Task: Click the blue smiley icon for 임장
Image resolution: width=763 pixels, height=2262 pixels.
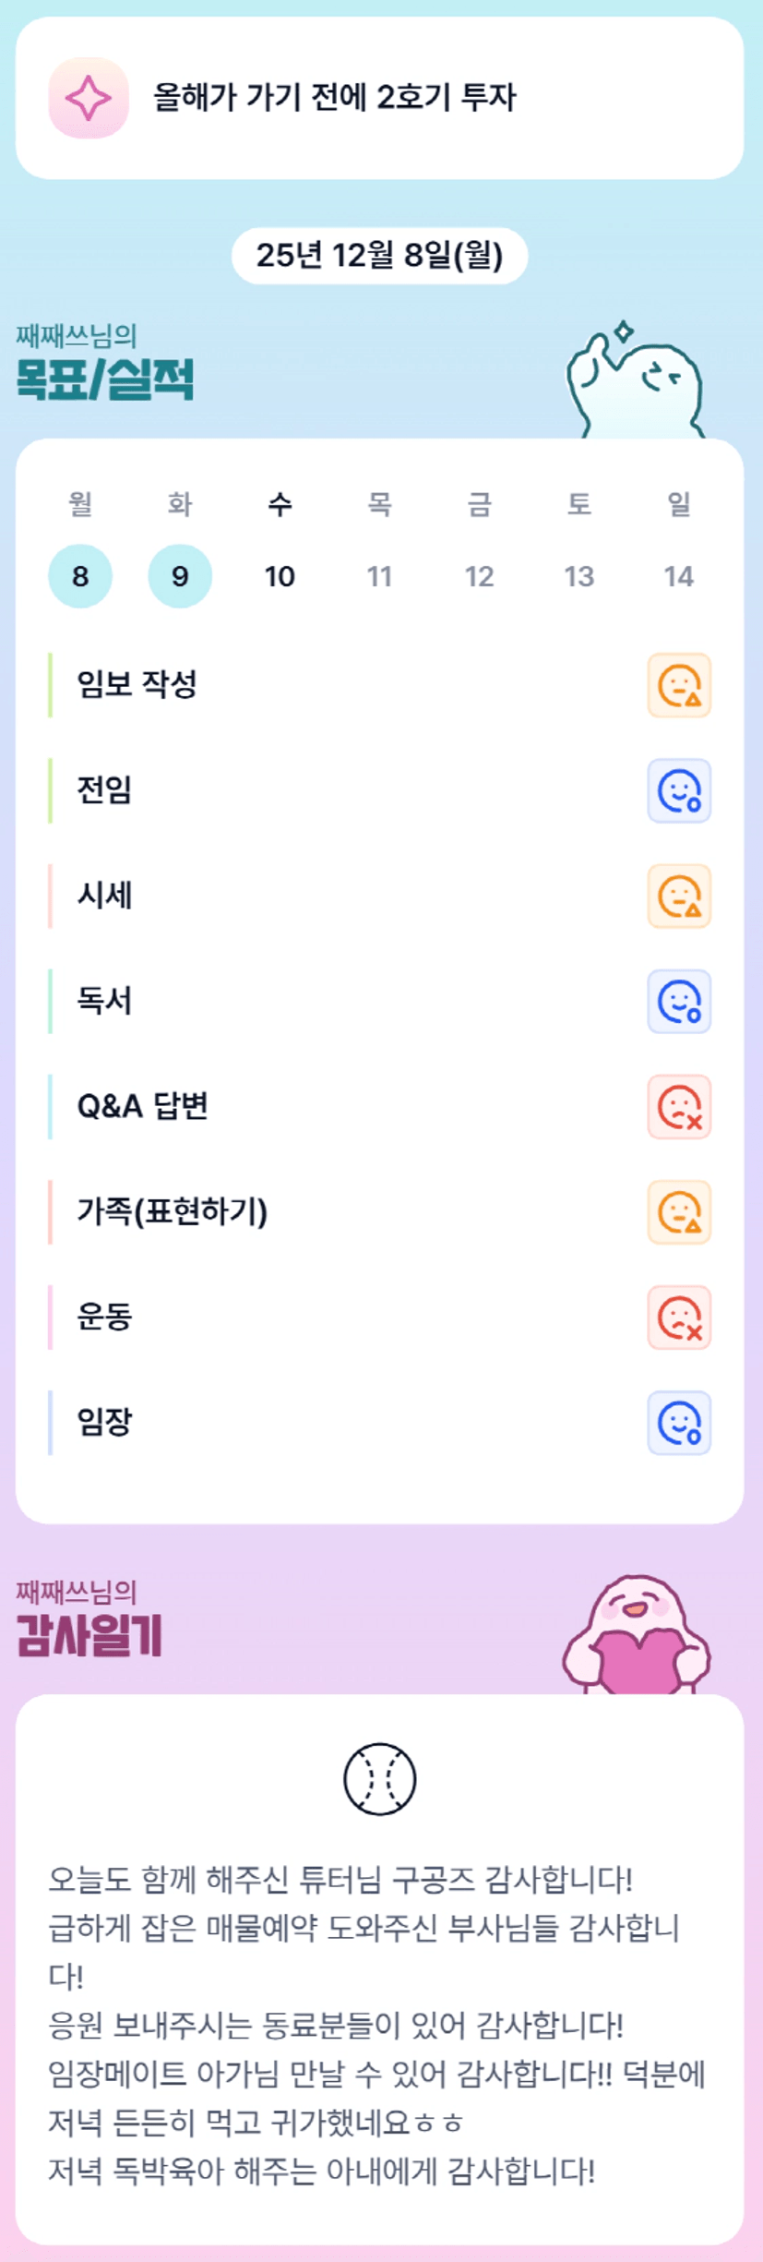Action: [679, 1422]
